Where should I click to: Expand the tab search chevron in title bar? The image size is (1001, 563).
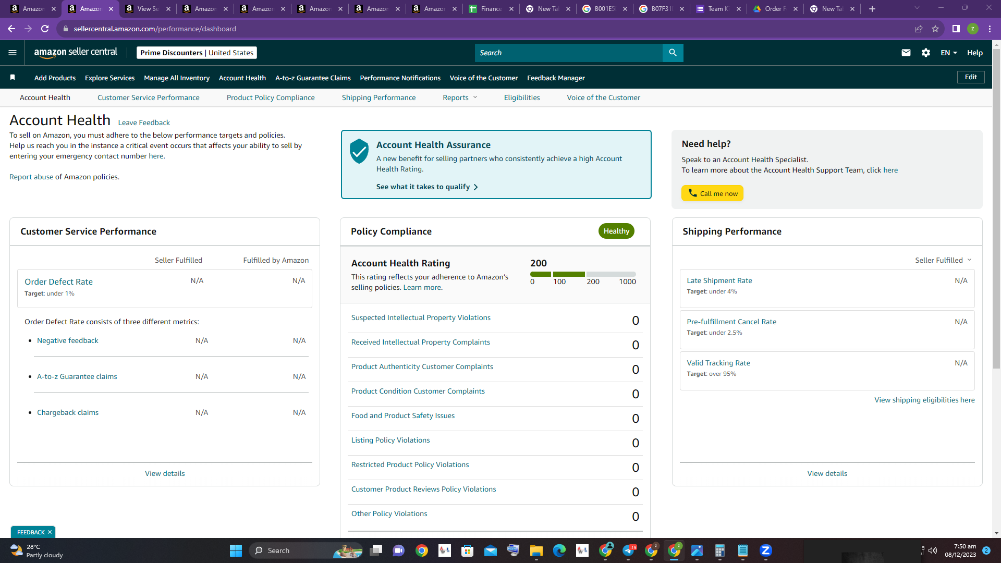pos(917,8)
